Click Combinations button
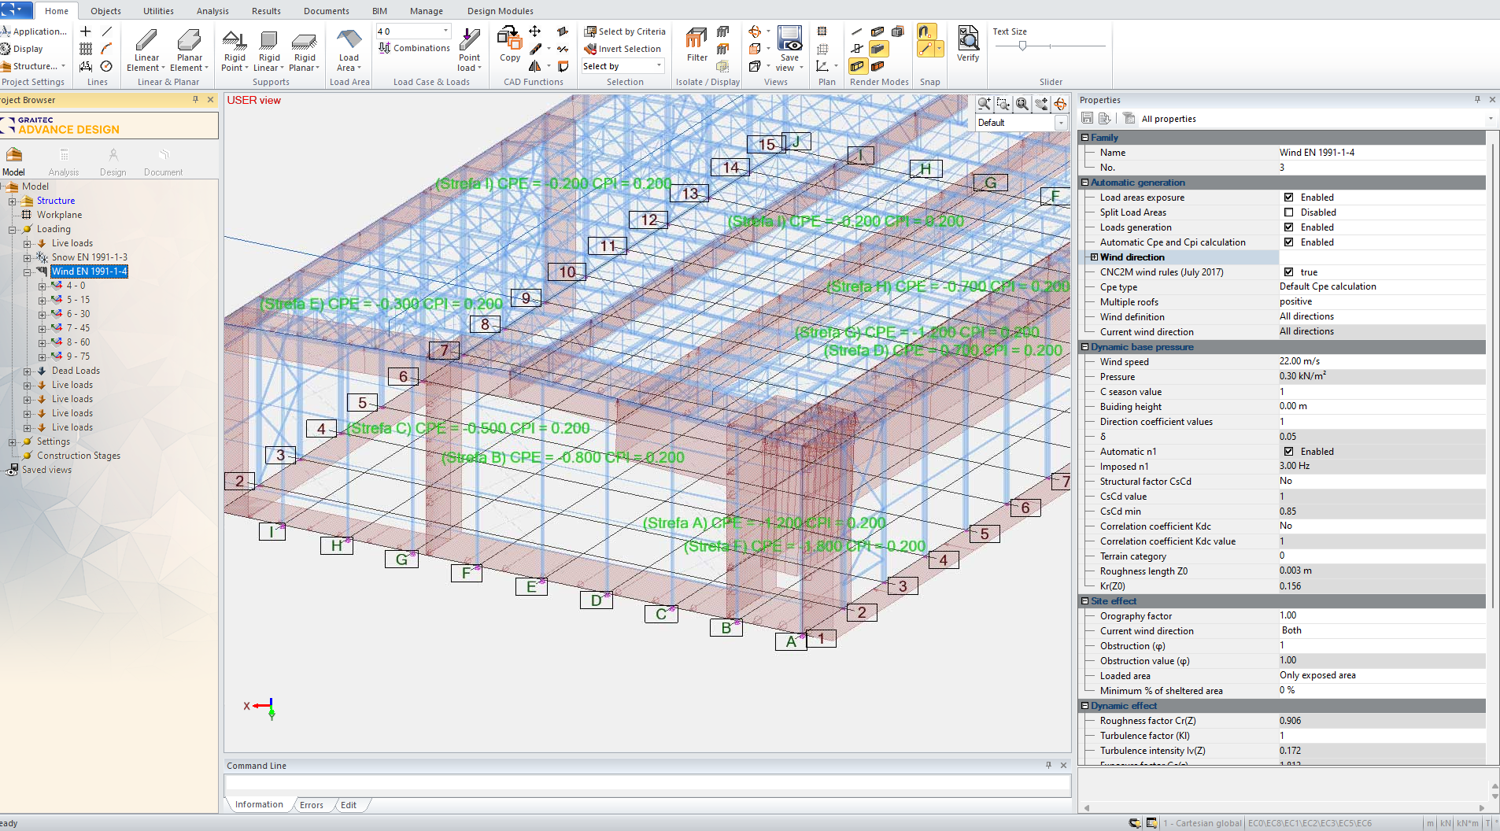 tap(414, 48)
